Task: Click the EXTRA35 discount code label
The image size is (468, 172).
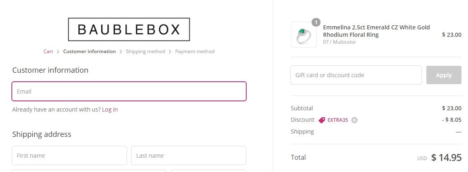Action: click(338, 120)
